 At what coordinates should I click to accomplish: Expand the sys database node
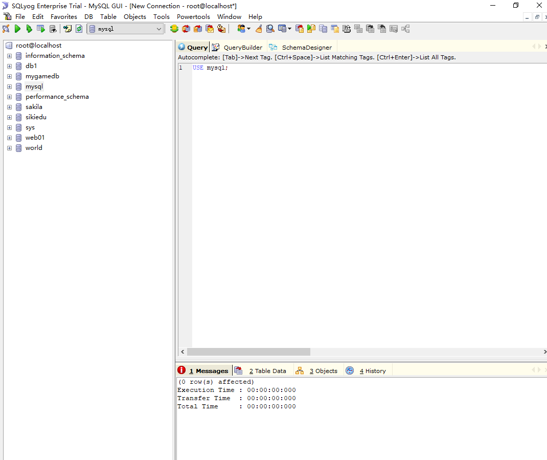click(9, 128)
